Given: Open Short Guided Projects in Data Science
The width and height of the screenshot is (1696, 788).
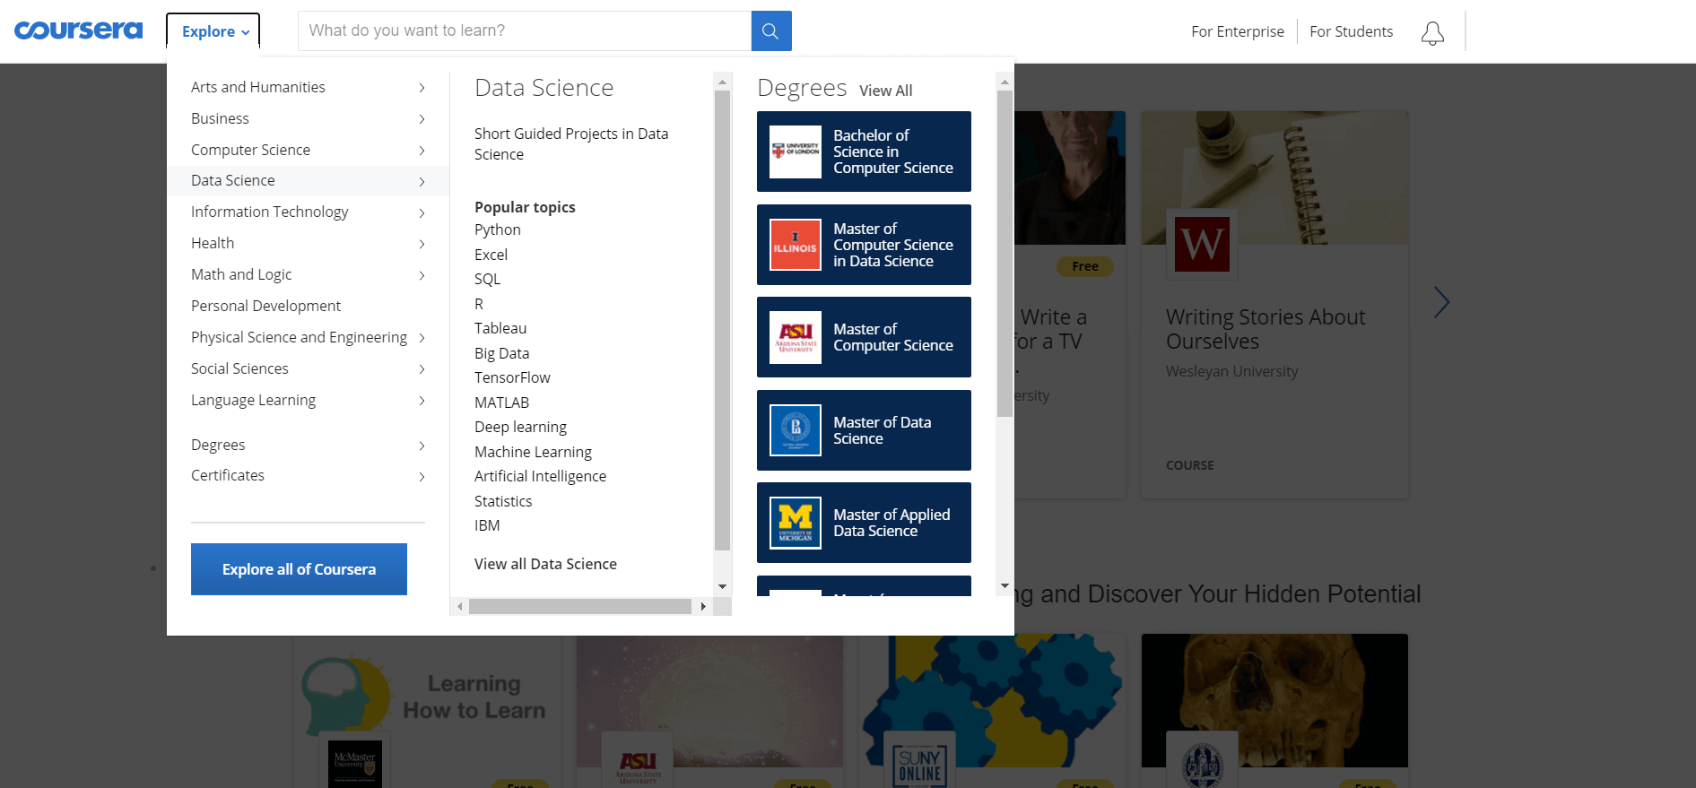Looking at the screenshot, I should click(x=571, y=143).
